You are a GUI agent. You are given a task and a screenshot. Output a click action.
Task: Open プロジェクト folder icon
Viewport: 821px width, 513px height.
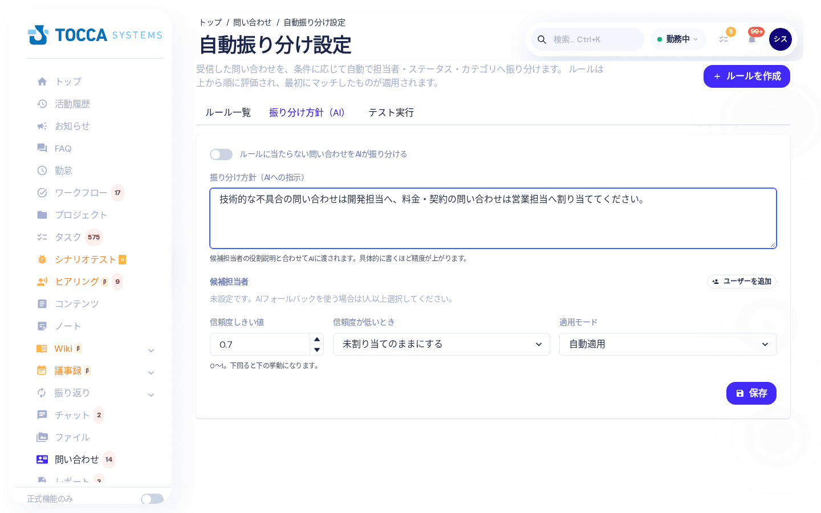tap(42, 215)
